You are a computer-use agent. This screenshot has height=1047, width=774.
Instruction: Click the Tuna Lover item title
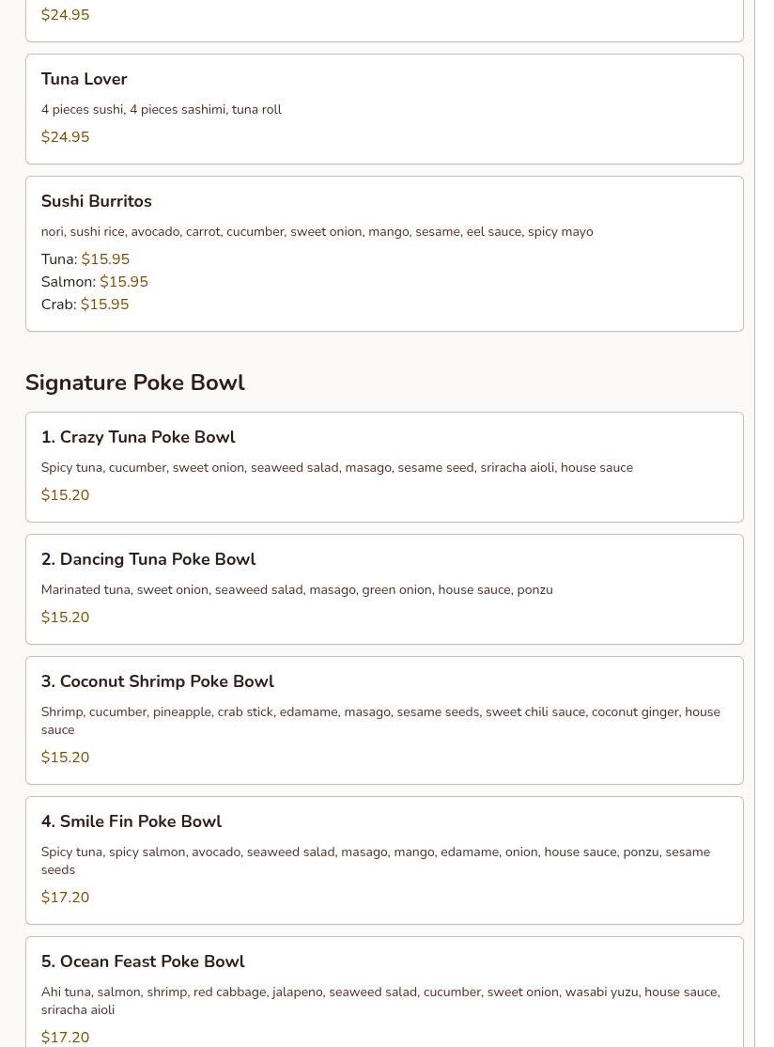(84, 80)
